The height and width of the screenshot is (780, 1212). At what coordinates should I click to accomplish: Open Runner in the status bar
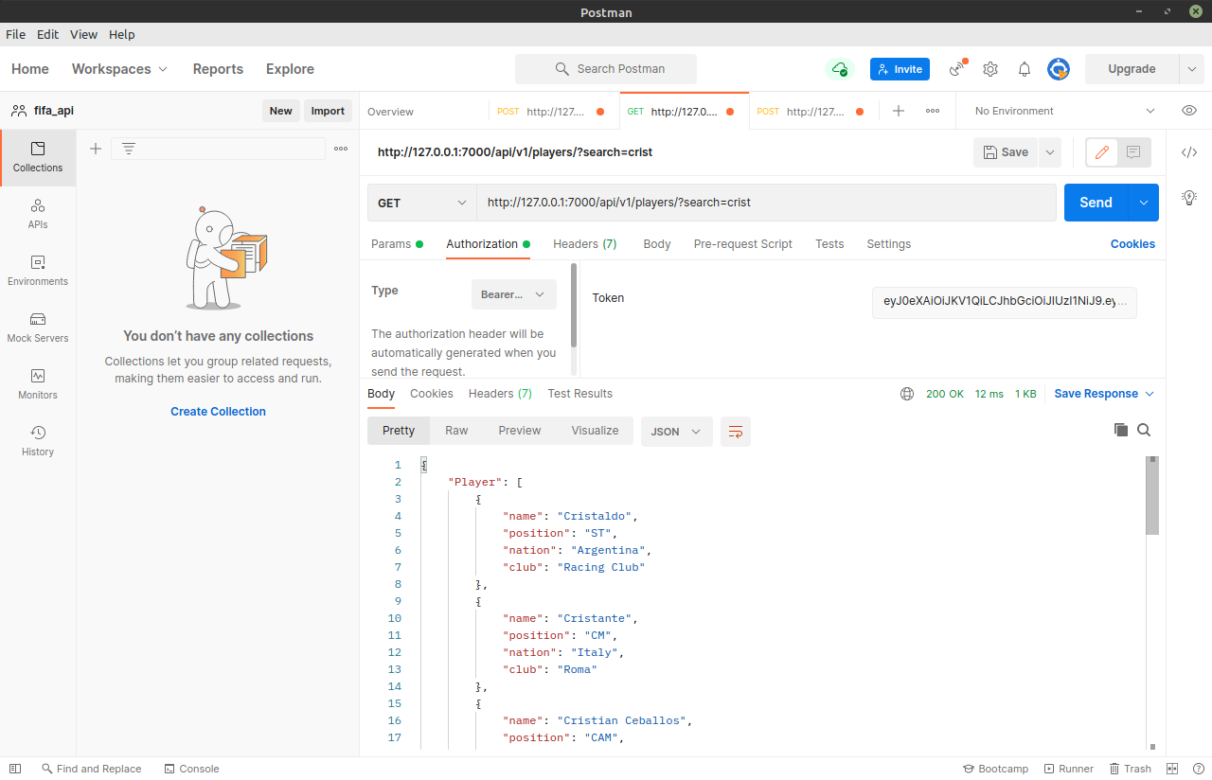point(1069,769)
